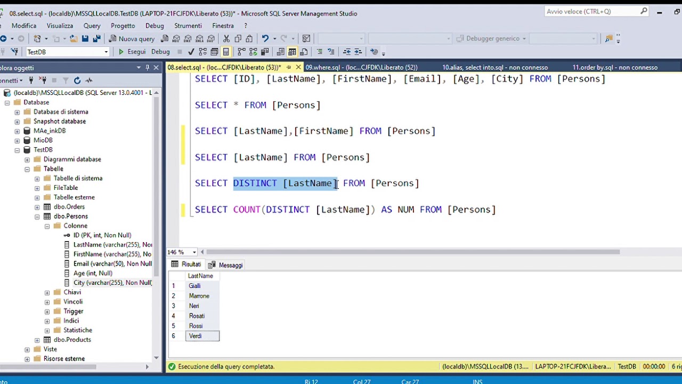
Task: Open the Debugger generico dropdown
Action: point(524,38)
